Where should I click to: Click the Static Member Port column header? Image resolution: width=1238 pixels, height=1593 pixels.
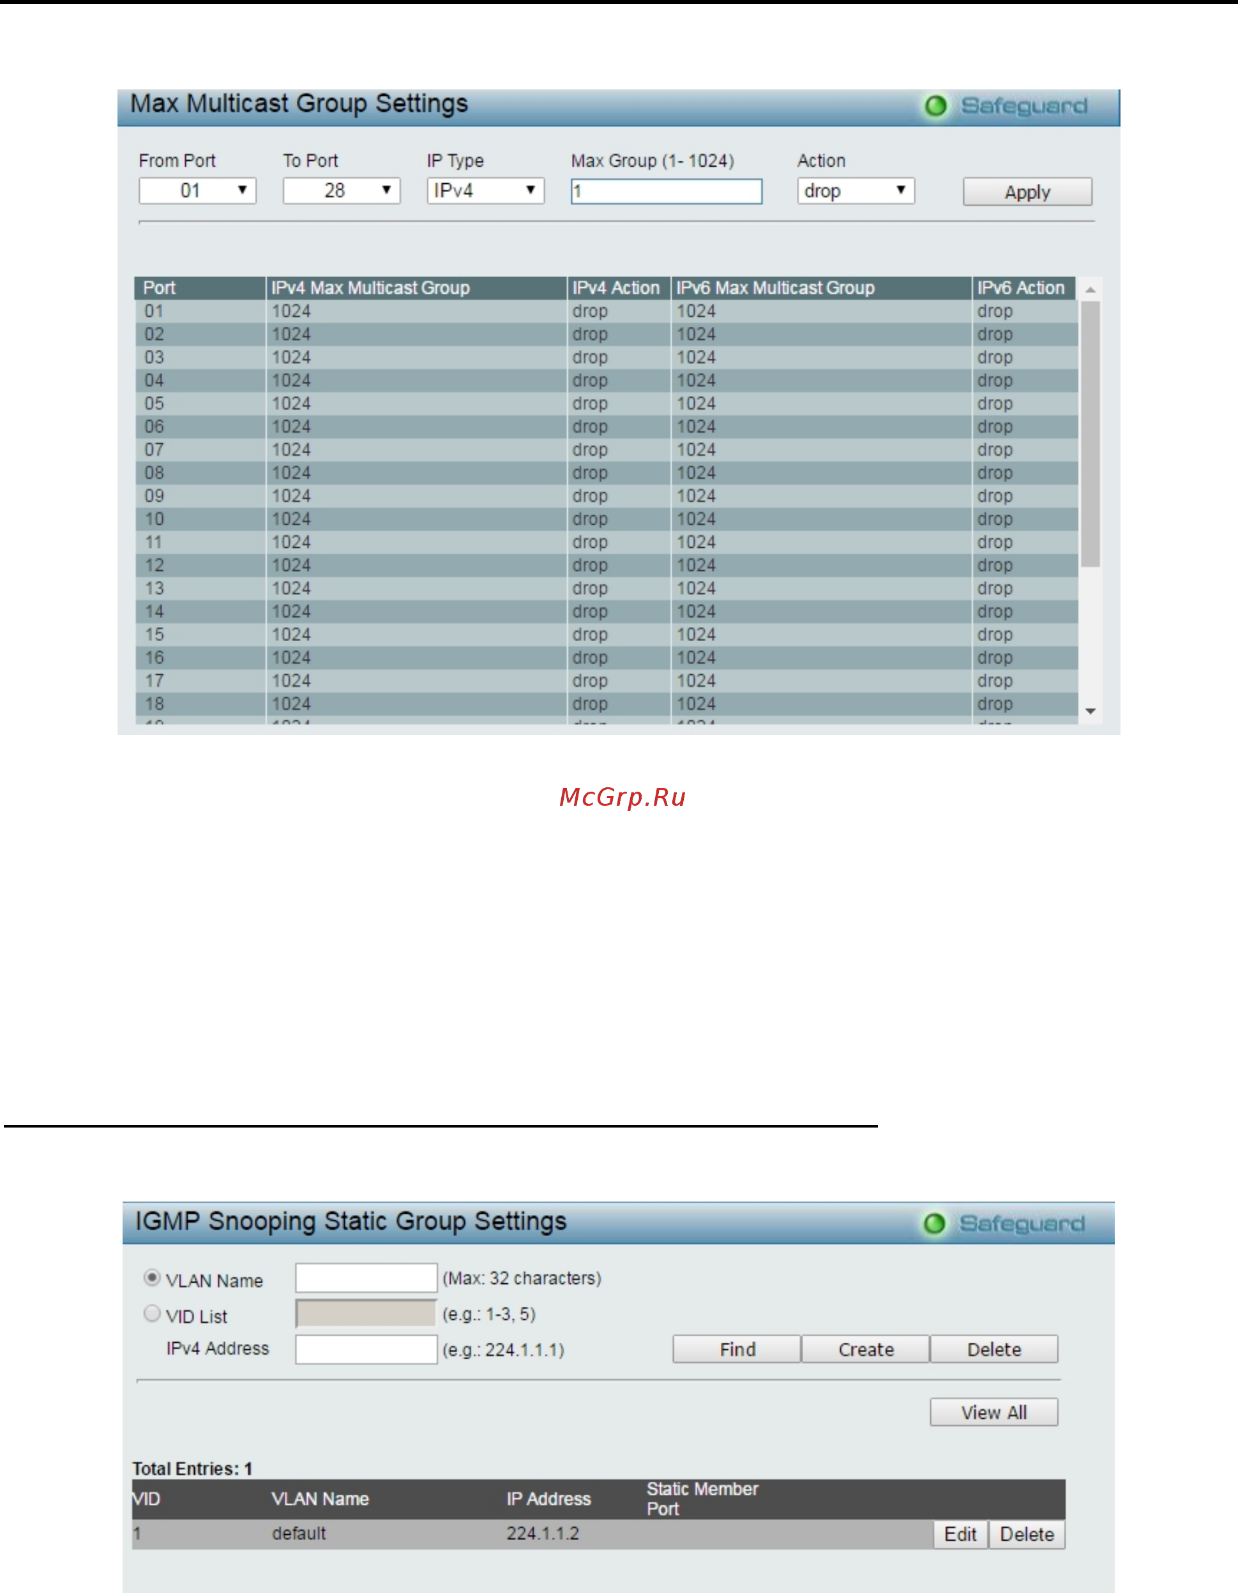point(702,1499)
